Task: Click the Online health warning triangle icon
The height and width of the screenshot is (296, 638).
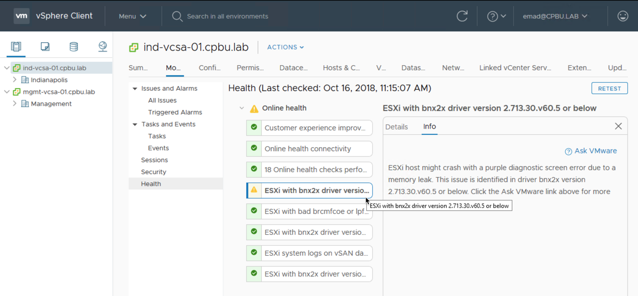Action: point(254,108)
